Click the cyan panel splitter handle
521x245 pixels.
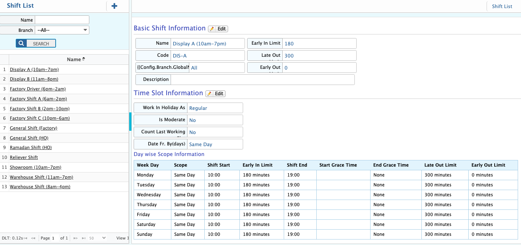130,122
